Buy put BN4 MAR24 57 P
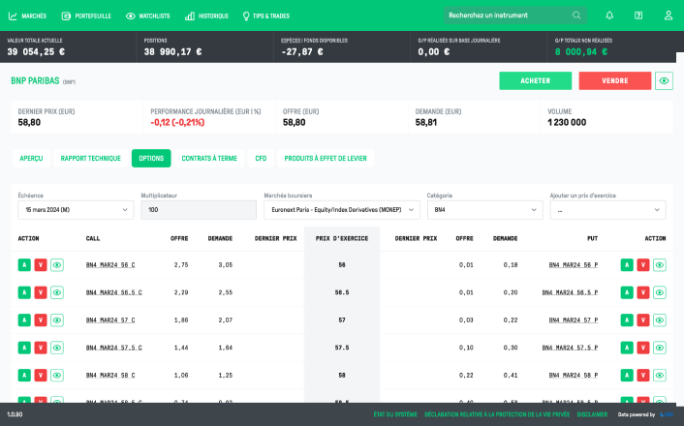The height and width of the screenshot is (426, 684). pyautogui.click(x=627, y=320)
